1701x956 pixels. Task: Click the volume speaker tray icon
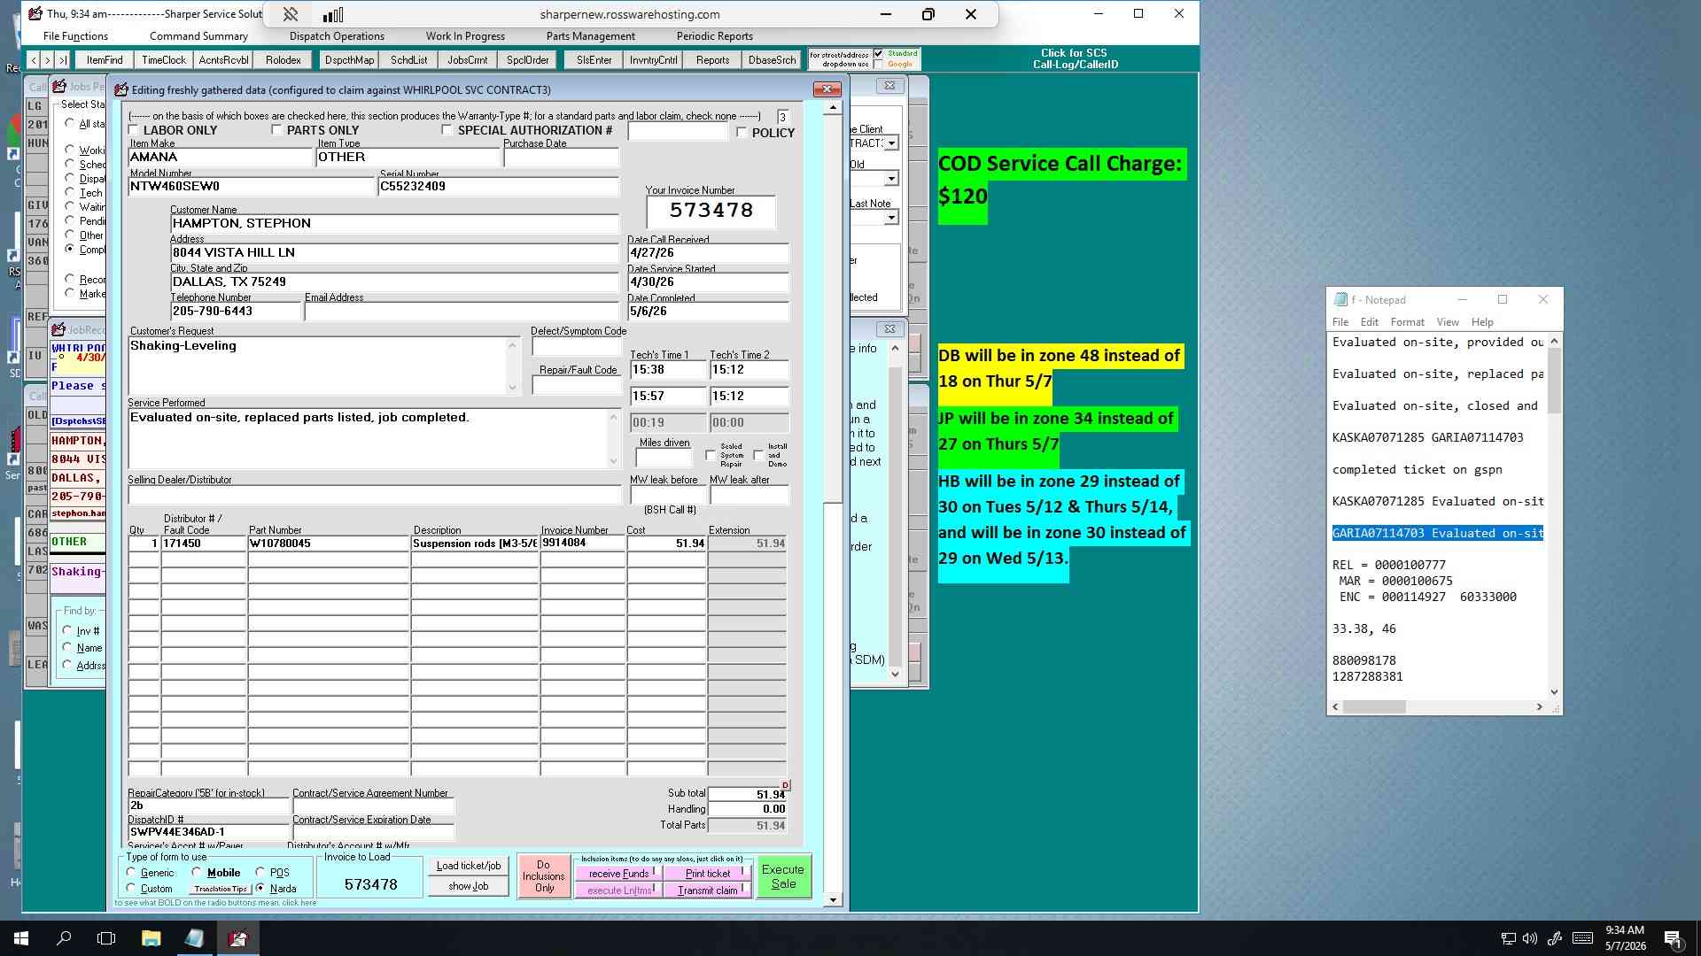click(1531, 938)
